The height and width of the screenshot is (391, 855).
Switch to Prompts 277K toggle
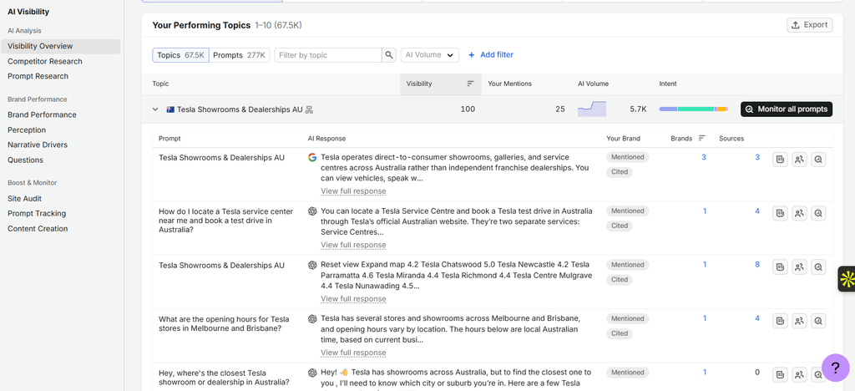point(240,55)
